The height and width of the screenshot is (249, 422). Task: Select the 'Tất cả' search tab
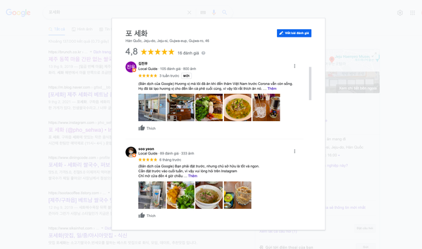[x=56, y=29]
